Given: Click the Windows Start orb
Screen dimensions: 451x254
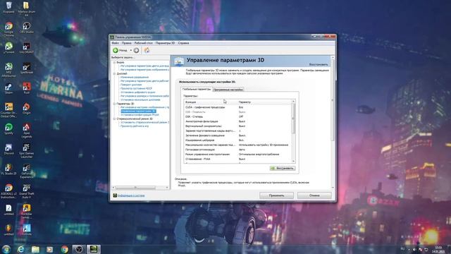Looking at the screenshot, I should pyautogui.click(x=6, y=249).
